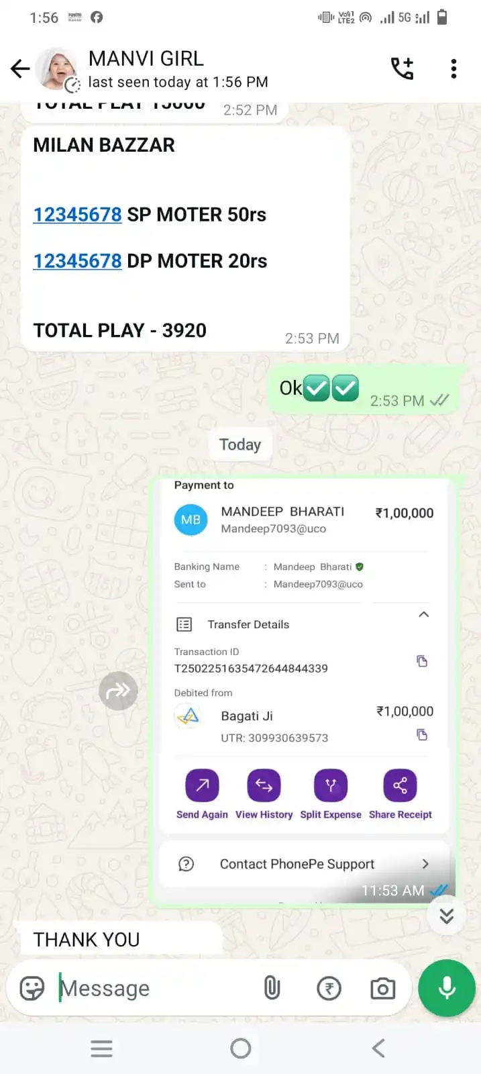Open attachments with the paperclip icon
The image size is (481, 1074).
click(x=272, y=988)
